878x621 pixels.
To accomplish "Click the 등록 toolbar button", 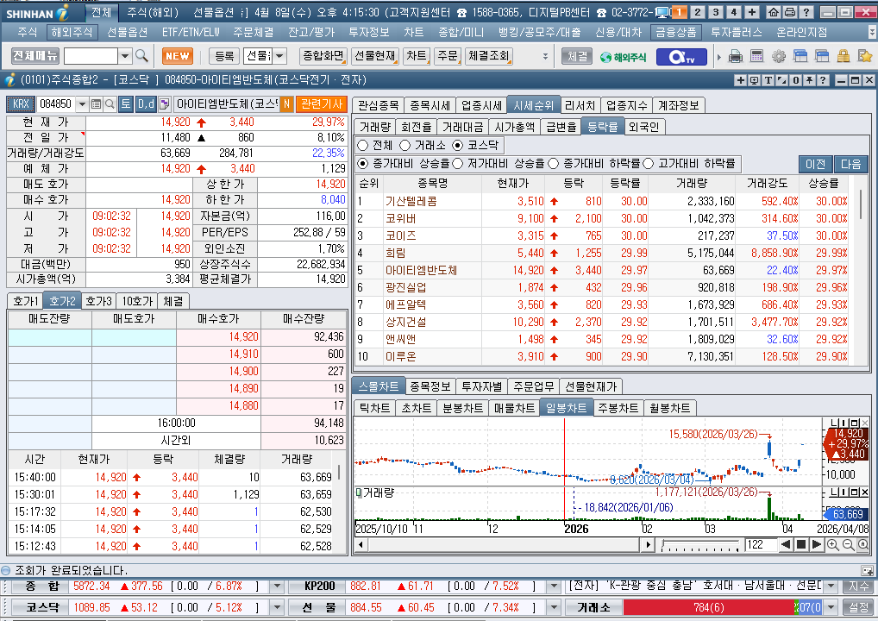I will coord(224,56).
